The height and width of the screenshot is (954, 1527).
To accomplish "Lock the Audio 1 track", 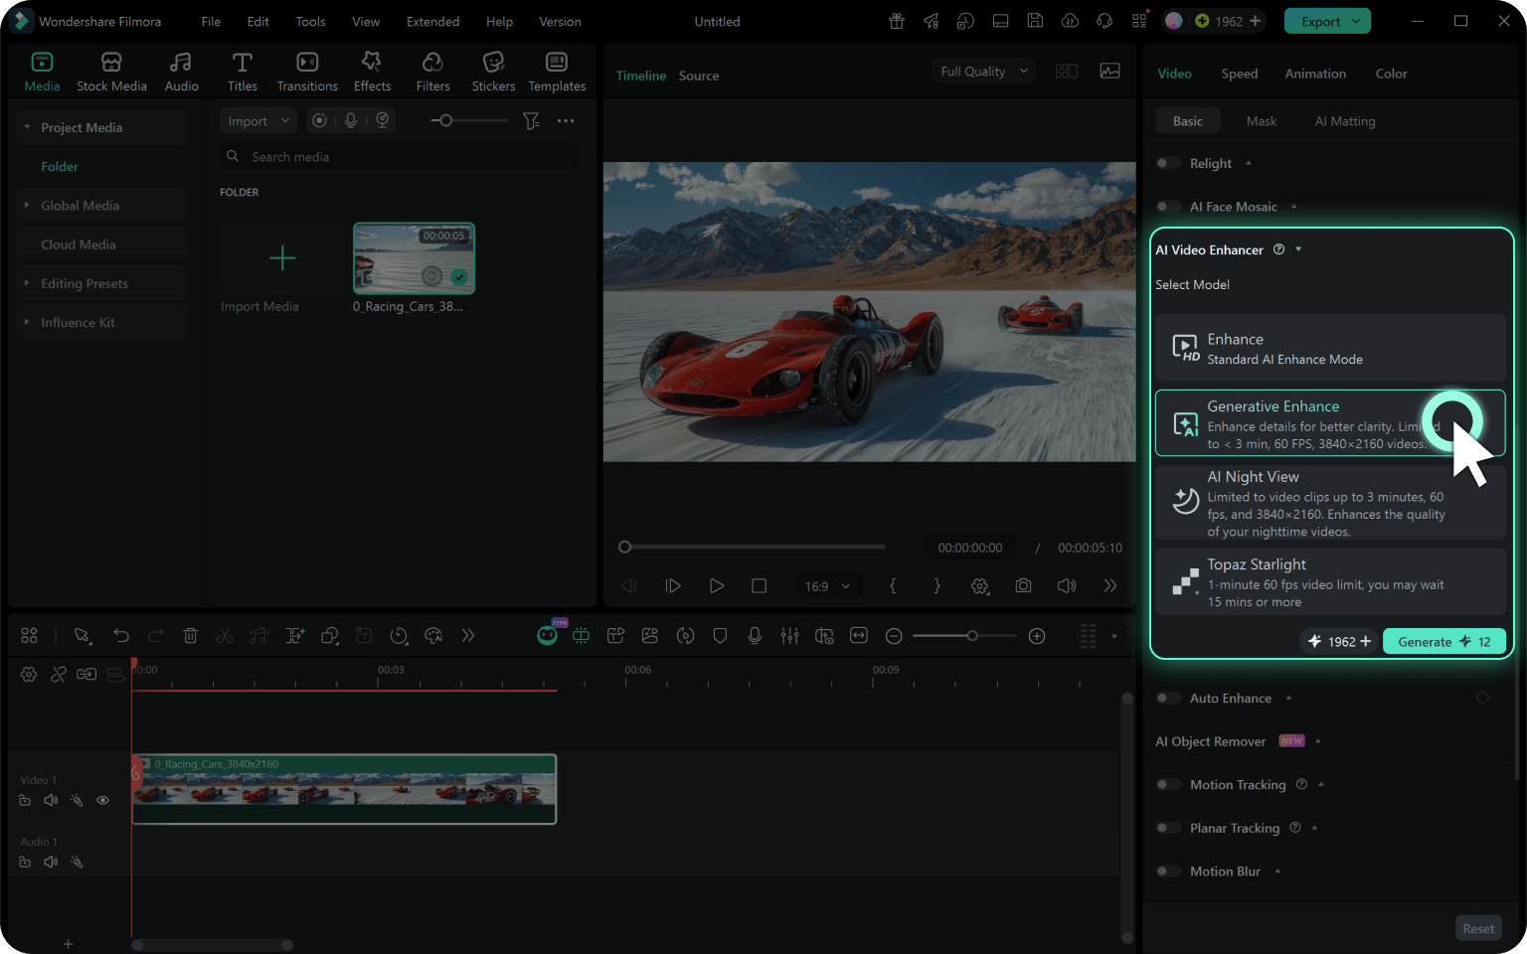I will click(x=25, y=862).
